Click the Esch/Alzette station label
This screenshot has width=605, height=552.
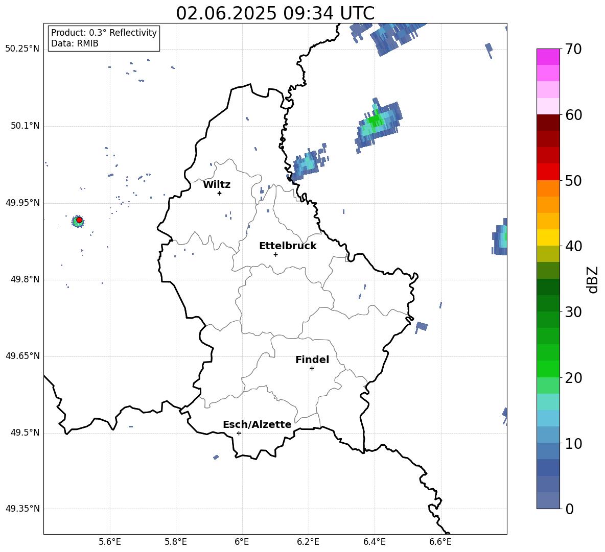coord(257,424)
